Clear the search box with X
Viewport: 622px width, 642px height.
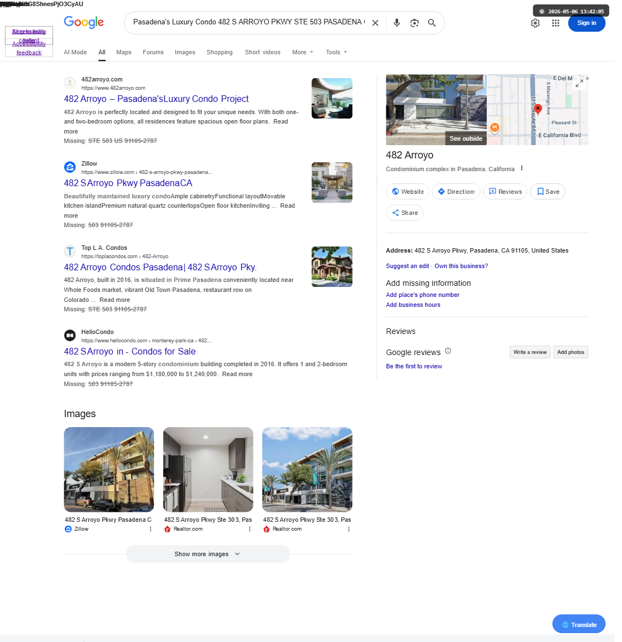point(375,23)
